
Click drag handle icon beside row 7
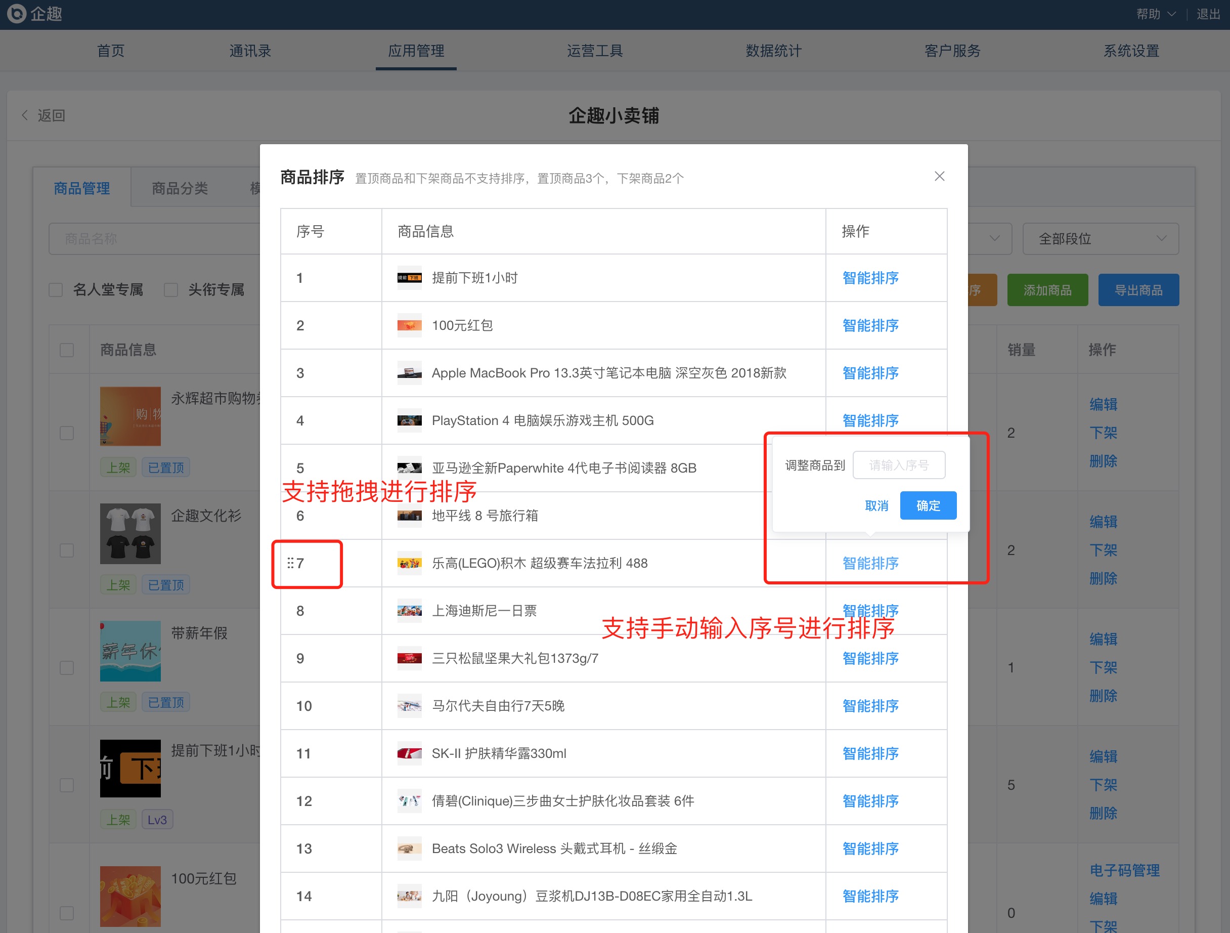tap(290, 563)
